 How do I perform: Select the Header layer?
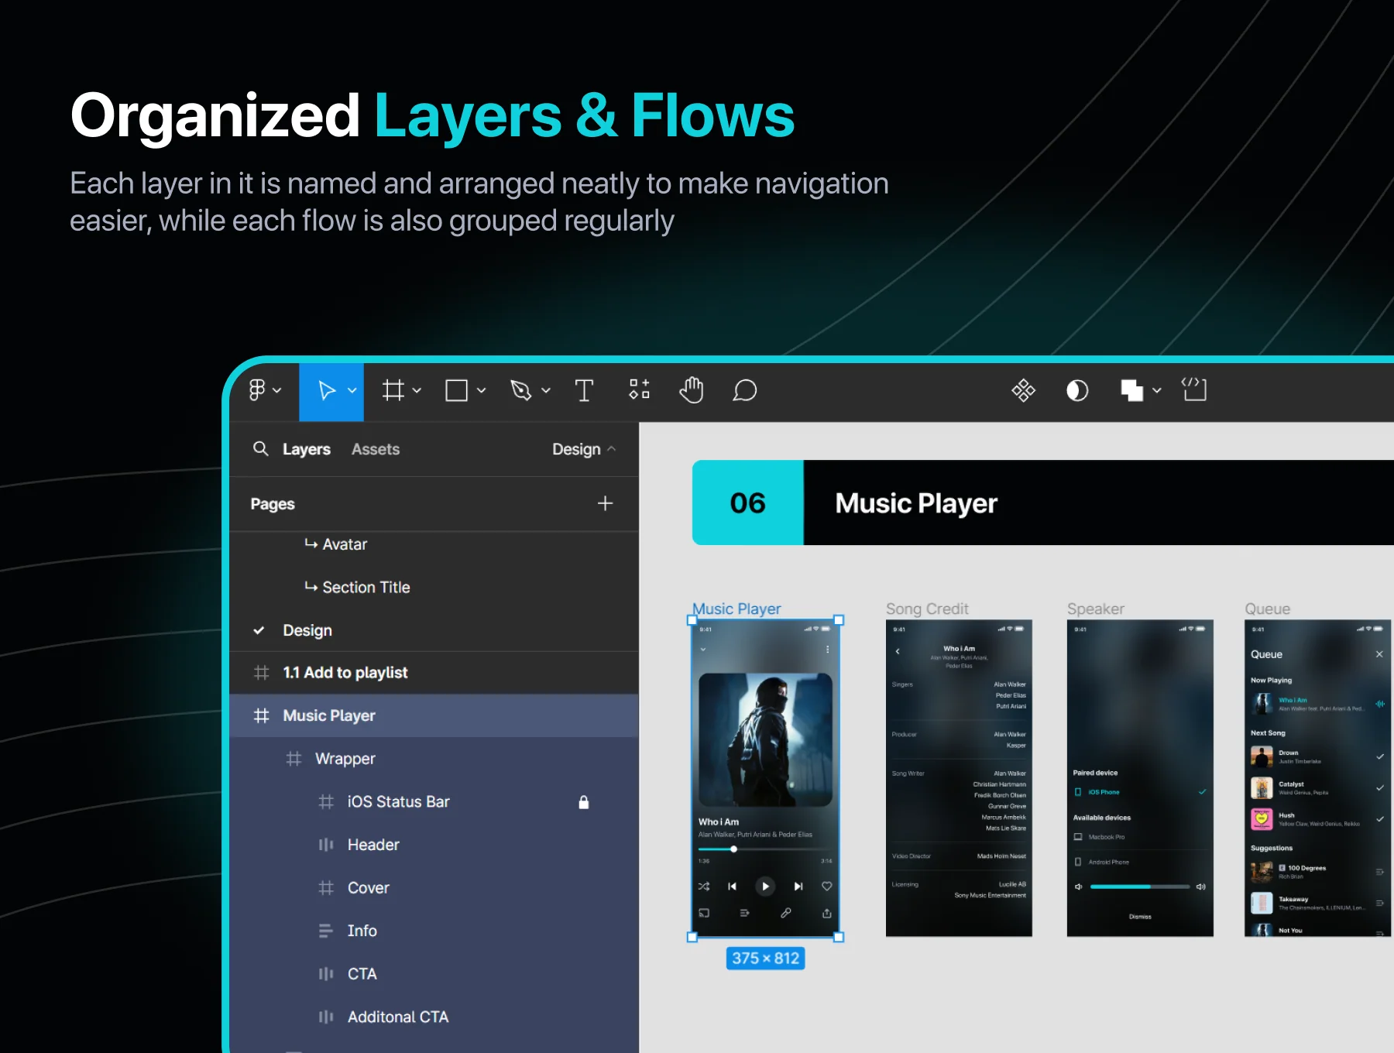(x=434, y=845)
